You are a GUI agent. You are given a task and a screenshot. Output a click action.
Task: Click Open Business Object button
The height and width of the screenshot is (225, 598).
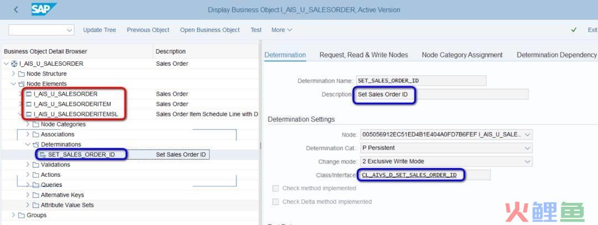(210, 30)
